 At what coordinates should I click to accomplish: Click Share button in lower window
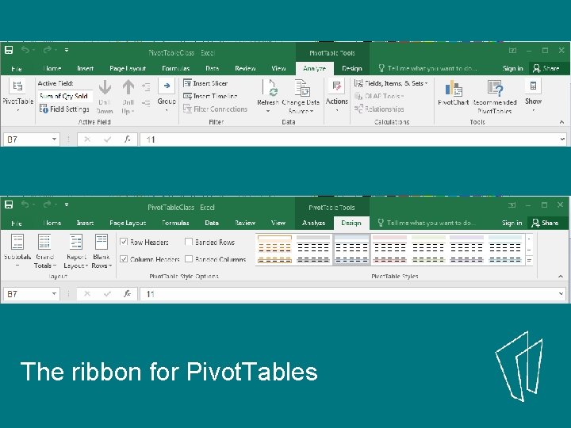click(545, 223)
